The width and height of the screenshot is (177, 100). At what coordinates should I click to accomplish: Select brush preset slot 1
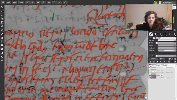151,34
